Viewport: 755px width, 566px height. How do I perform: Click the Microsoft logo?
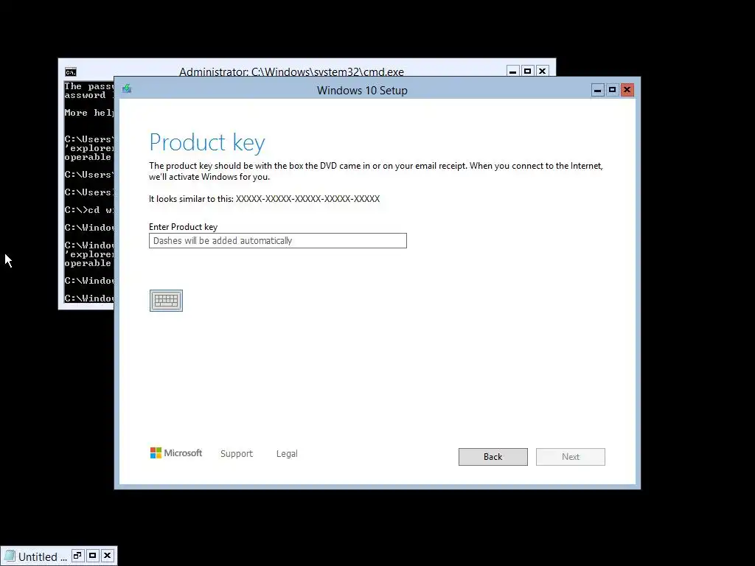[175, 453]
